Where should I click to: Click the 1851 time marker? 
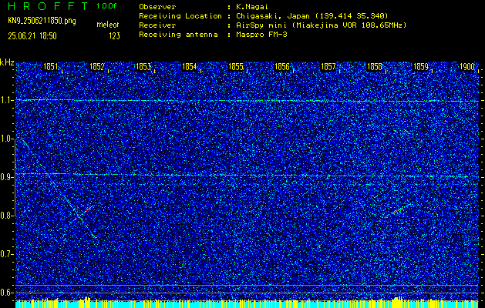(50, 67)
